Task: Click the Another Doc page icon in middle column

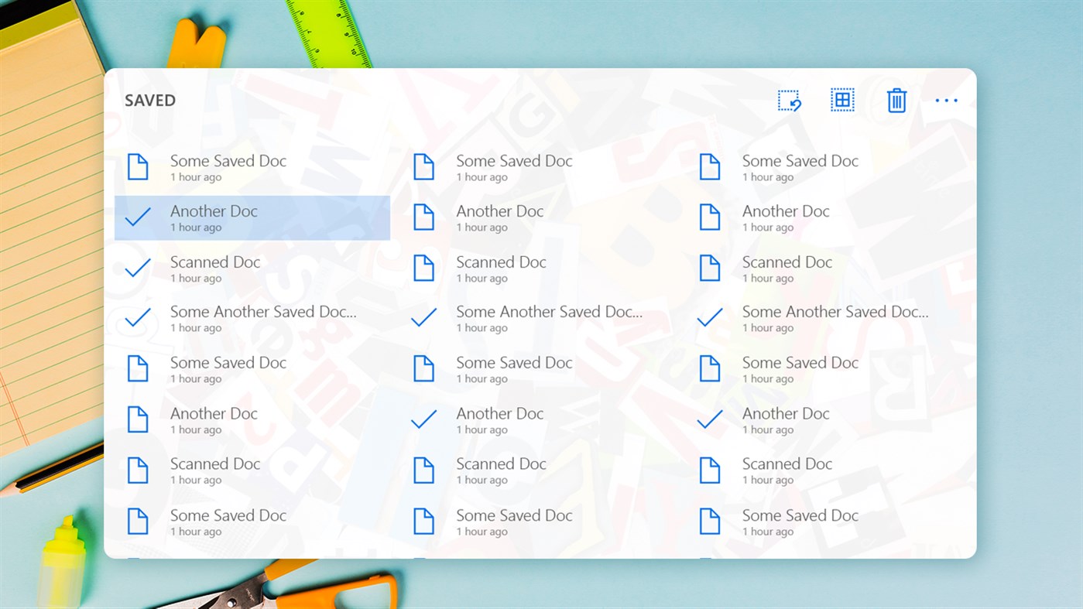Action: point(423,217)
